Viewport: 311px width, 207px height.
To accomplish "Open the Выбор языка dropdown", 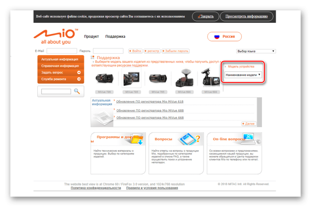I will pyautogui.click(x=256, y=51).
